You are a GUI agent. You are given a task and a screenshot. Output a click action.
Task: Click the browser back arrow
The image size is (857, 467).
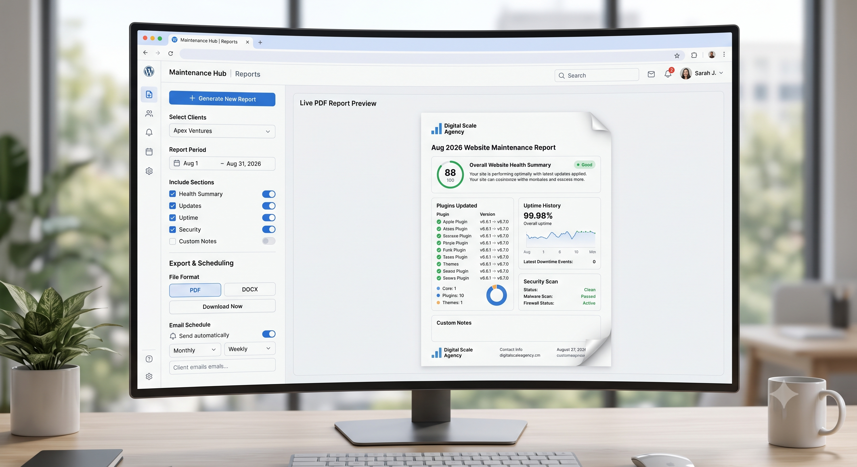tap(145, 53)
